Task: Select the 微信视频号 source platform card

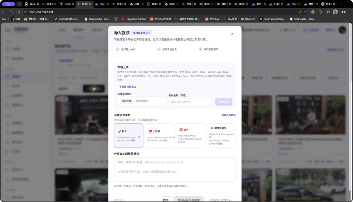Action: [221, 135]
